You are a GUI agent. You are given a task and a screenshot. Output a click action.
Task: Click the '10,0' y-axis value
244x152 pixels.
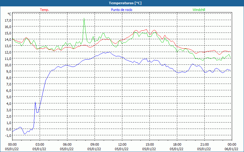click(x=8, y=65)
